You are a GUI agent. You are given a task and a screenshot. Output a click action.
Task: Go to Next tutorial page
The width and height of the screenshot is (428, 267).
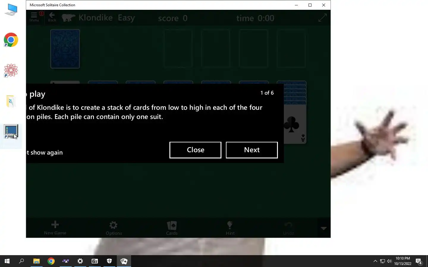tap(252, 150)
